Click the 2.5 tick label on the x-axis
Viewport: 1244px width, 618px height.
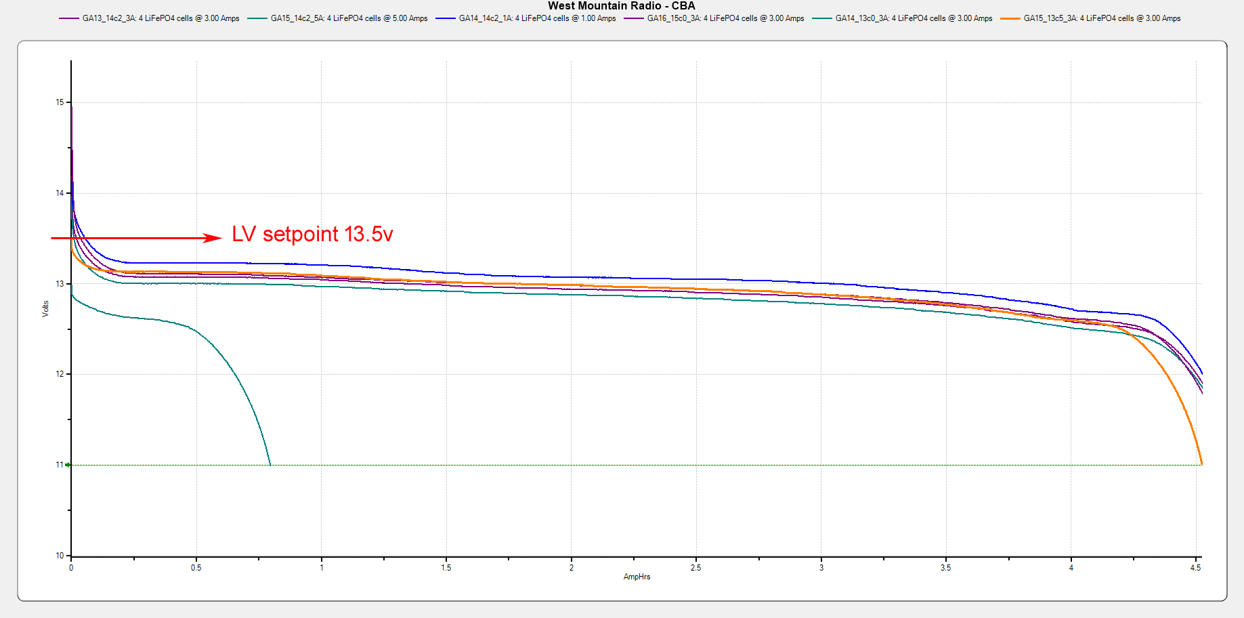pos(695,568)
